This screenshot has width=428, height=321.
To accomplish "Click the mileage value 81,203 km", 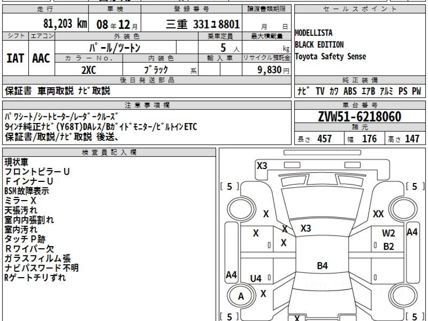I will point(65,24).
